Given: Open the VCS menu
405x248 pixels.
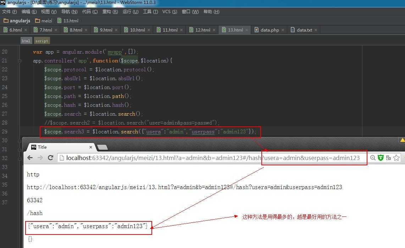Looking at the screenshot, I should tap(170, 12).
